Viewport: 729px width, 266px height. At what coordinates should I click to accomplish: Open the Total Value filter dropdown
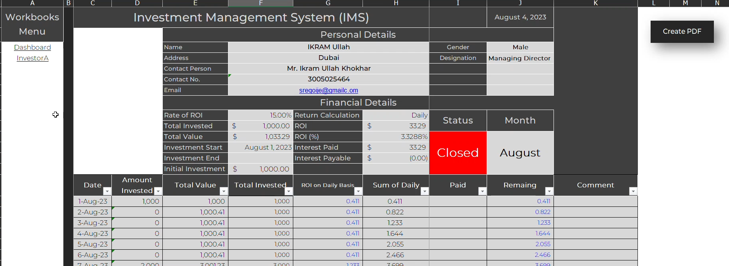tap(224, 191)
